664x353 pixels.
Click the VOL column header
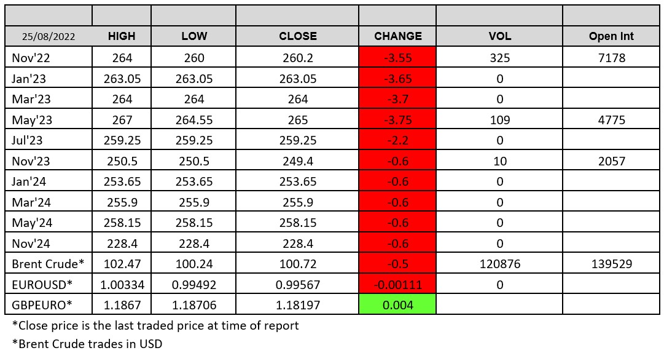point(499,36)
